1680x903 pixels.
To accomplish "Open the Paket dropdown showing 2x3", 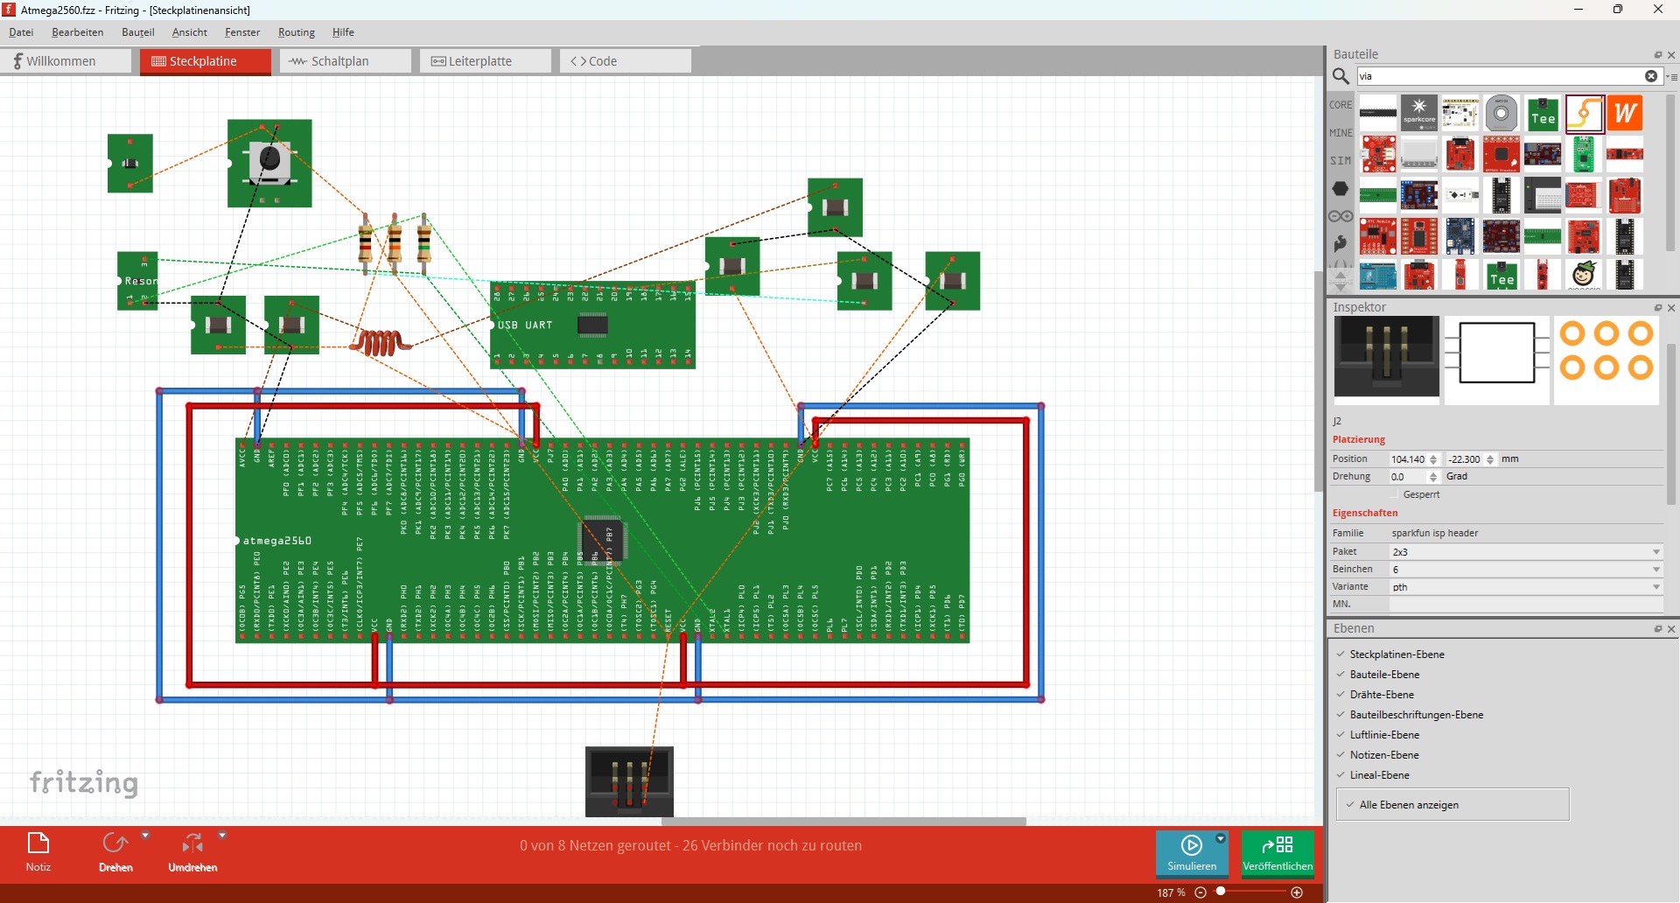I will pyautogui.click(x=1526, y=552).
